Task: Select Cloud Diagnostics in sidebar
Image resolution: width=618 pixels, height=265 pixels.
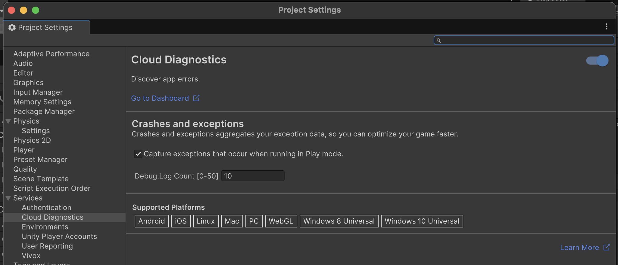Action: pos(52,217)
